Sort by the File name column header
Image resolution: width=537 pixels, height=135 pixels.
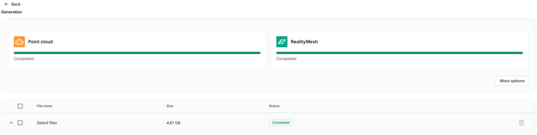pos(45,106)
